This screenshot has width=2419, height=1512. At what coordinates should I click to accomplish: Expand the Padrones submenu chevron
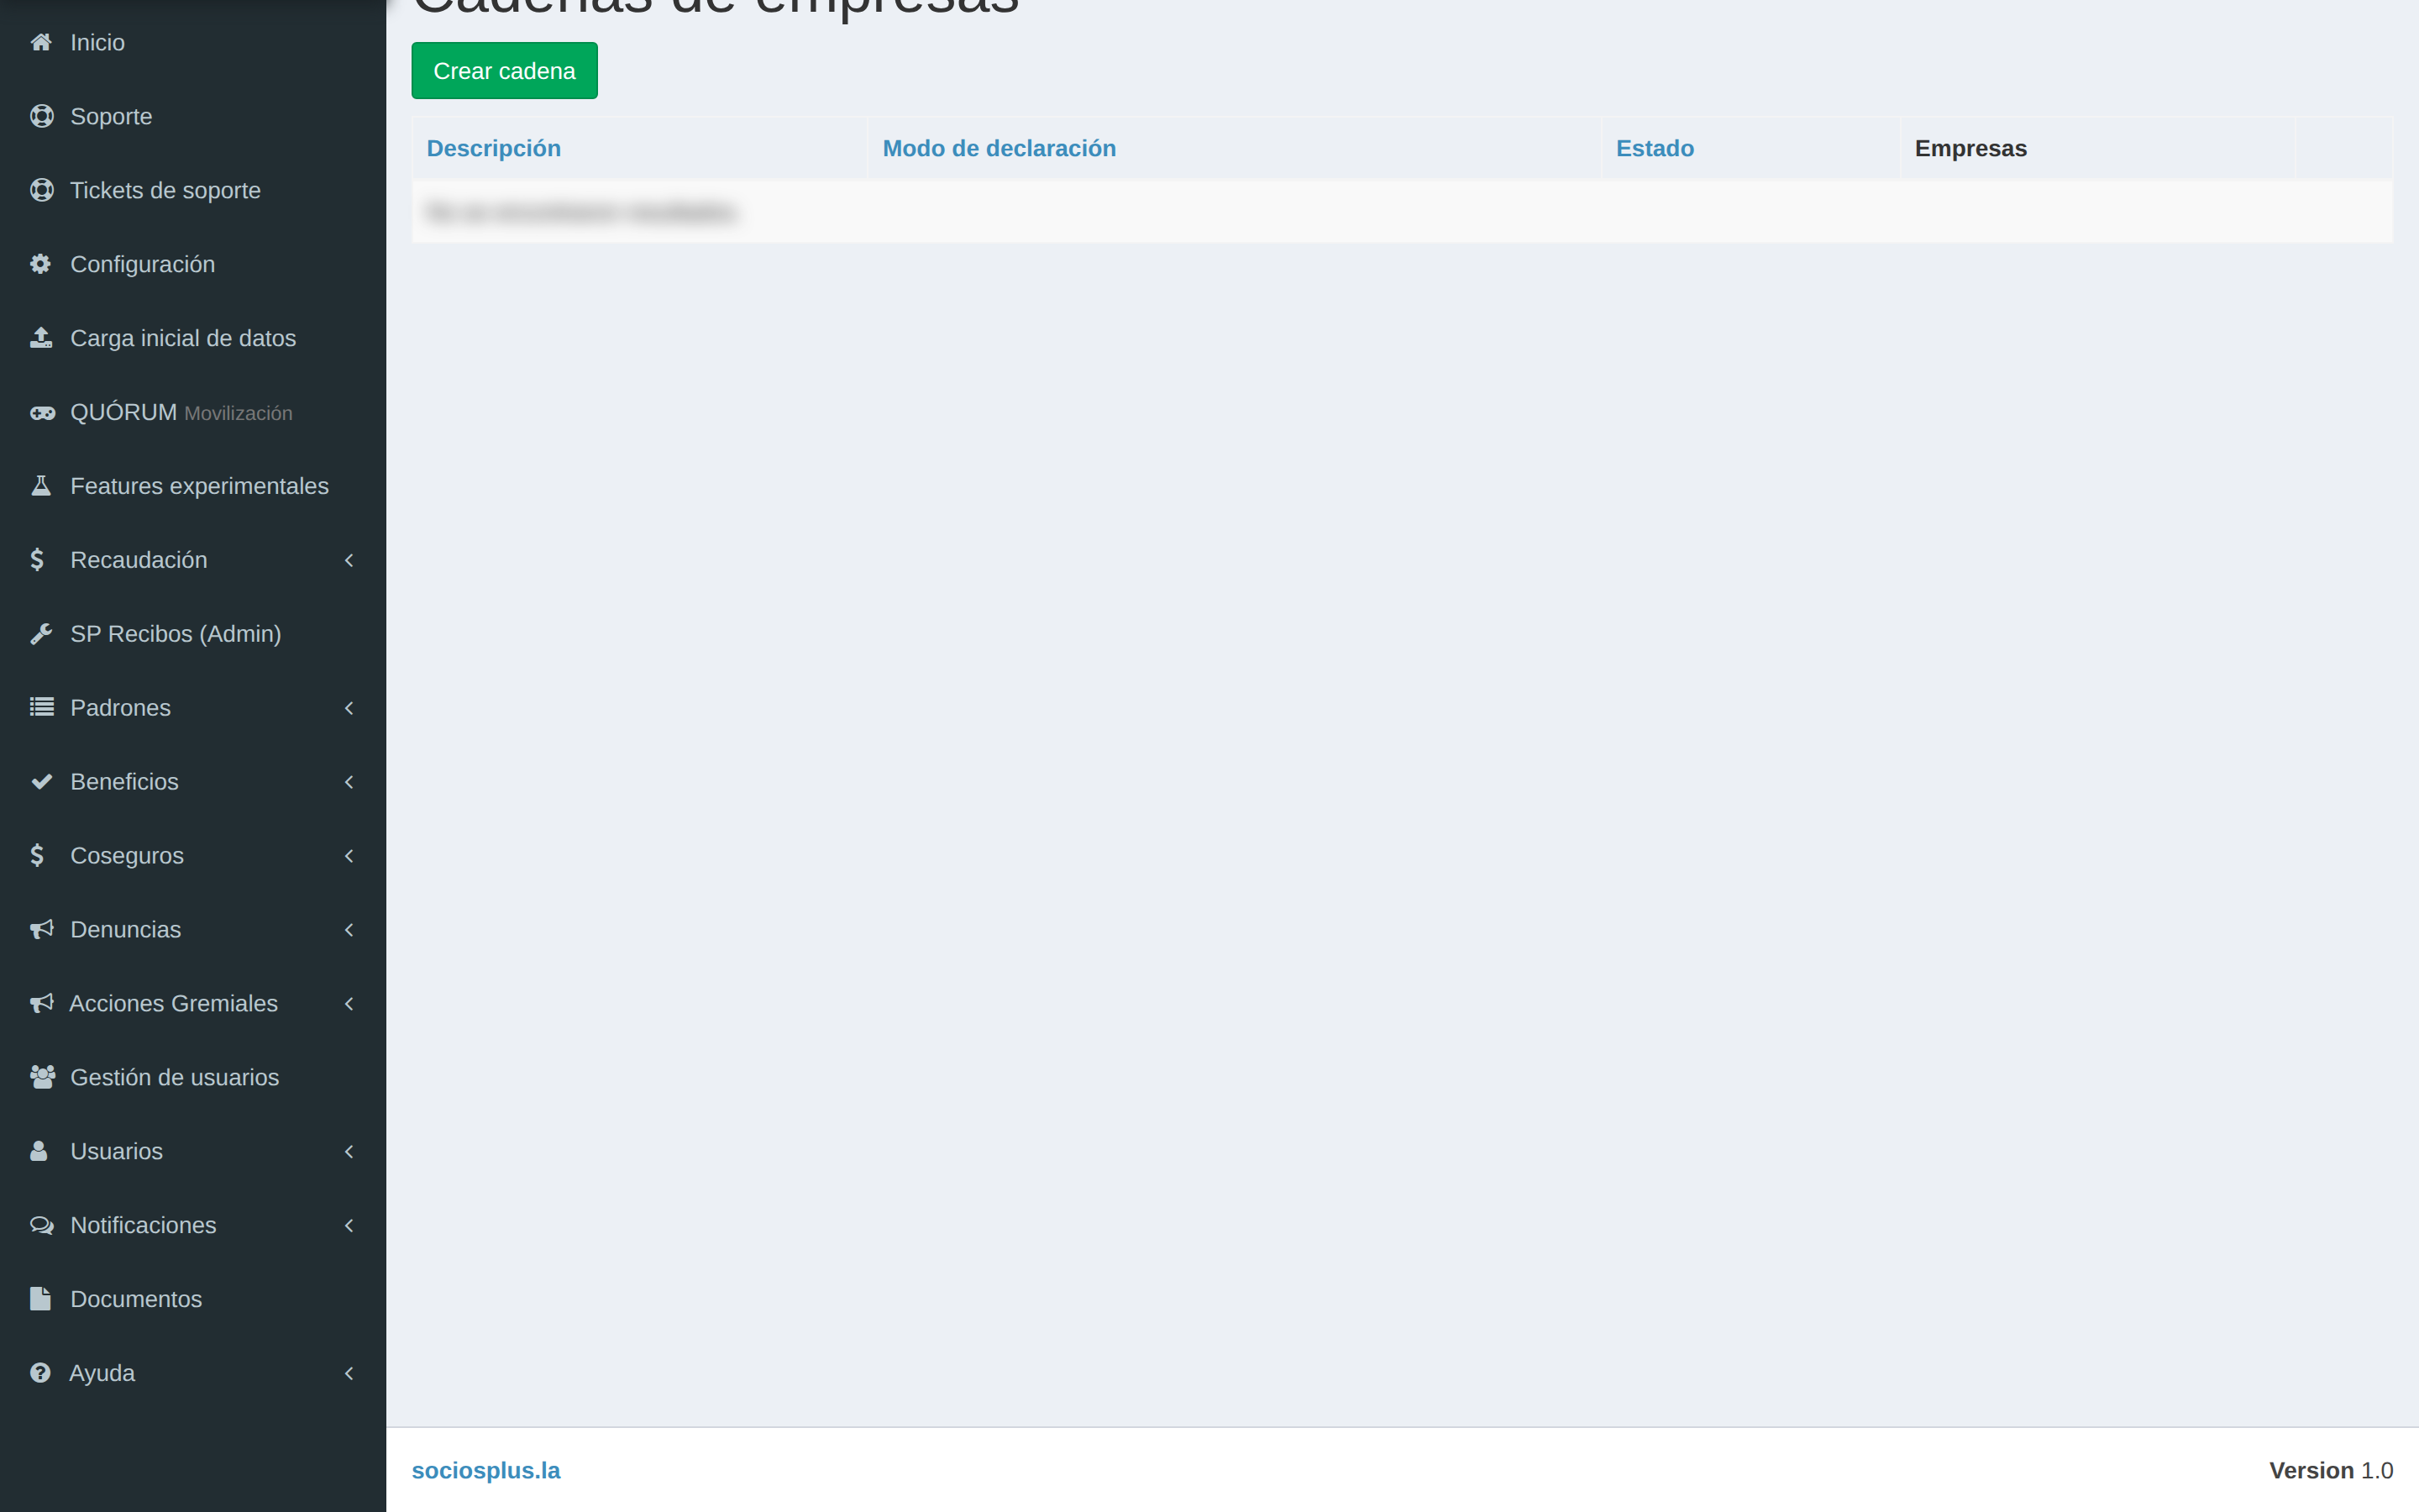[x=349, y=708]
